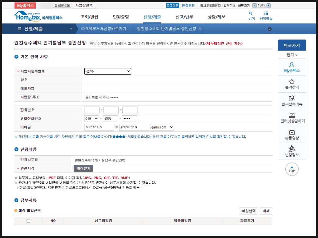The image size is (318, 238).
Task: Click the My홈택스 person icon in sidebar
Action: tap(292, 65)
